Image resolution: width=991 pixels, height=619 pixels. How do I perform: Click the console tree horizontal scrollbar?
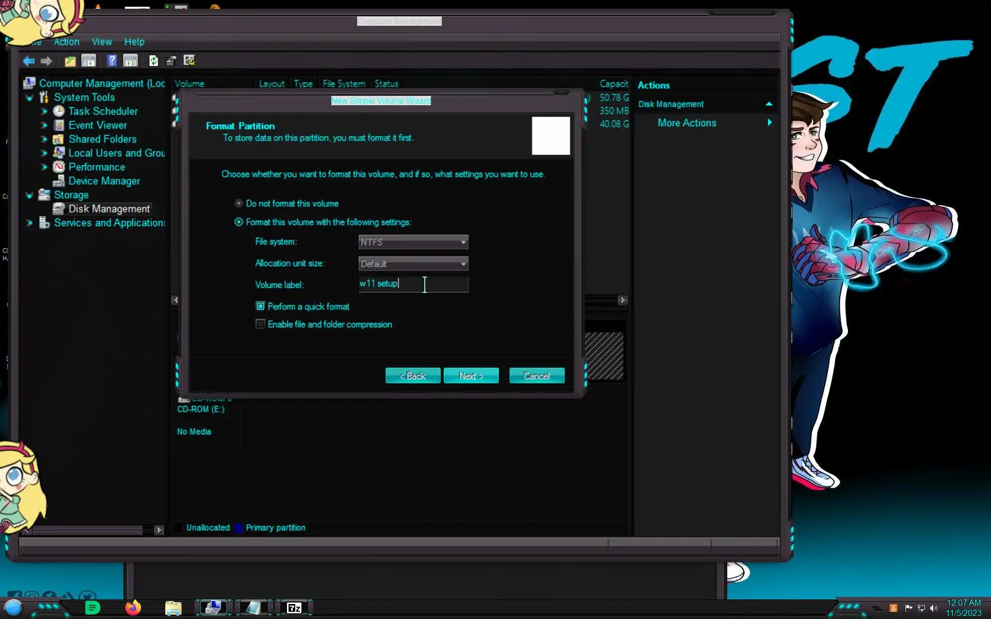(88, 530)
